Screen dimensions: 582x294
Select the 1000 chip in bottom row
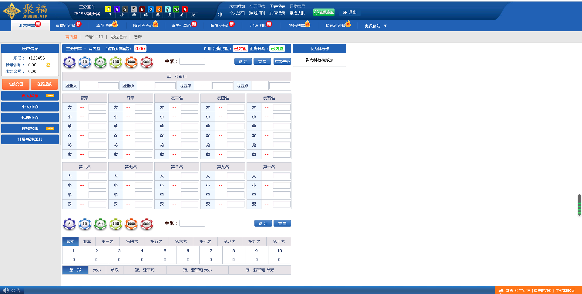pyautogui.click(x=131, y=224)
